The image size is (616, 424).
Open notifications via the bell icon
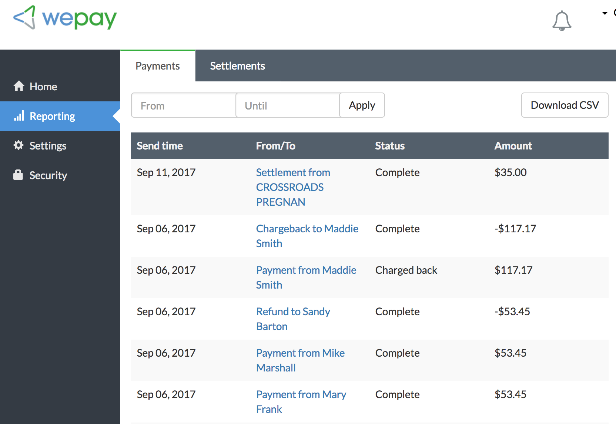point(562,21)
